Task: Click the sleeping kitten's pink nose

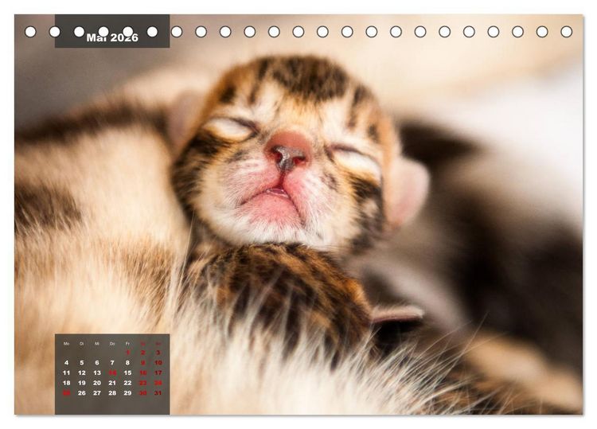Action: tap(288, 151)
